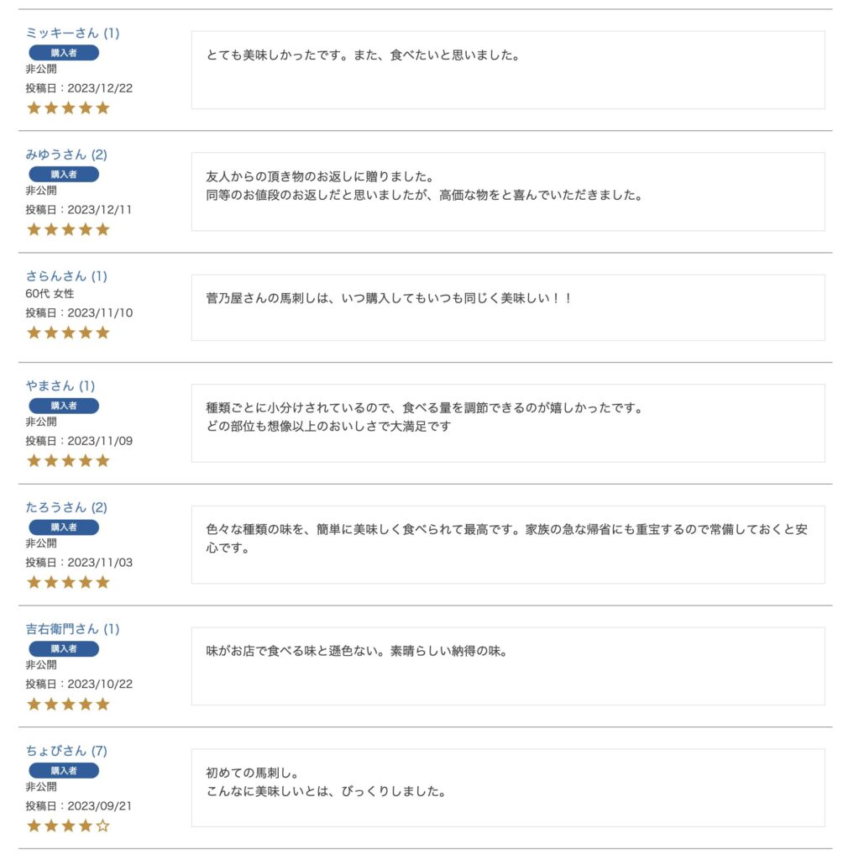Click 購入者 badge under やまさん

[x=64, y=406]
